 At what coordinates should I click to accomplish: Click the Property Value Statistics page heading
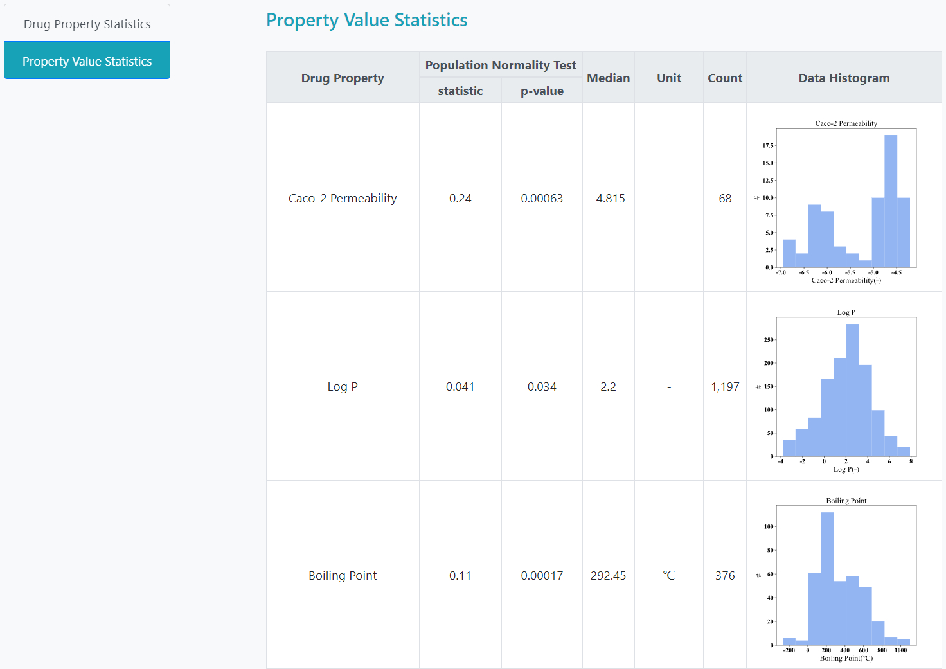click(x=367, y=20)
